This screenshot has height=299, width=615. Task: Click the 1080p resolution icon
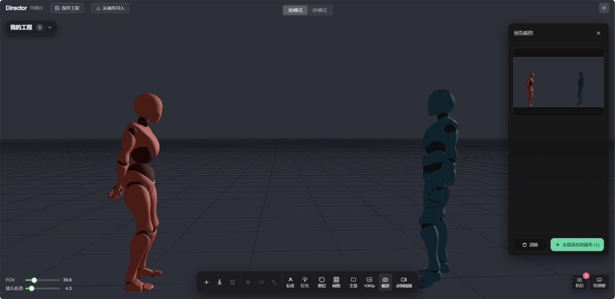point(369,282)
